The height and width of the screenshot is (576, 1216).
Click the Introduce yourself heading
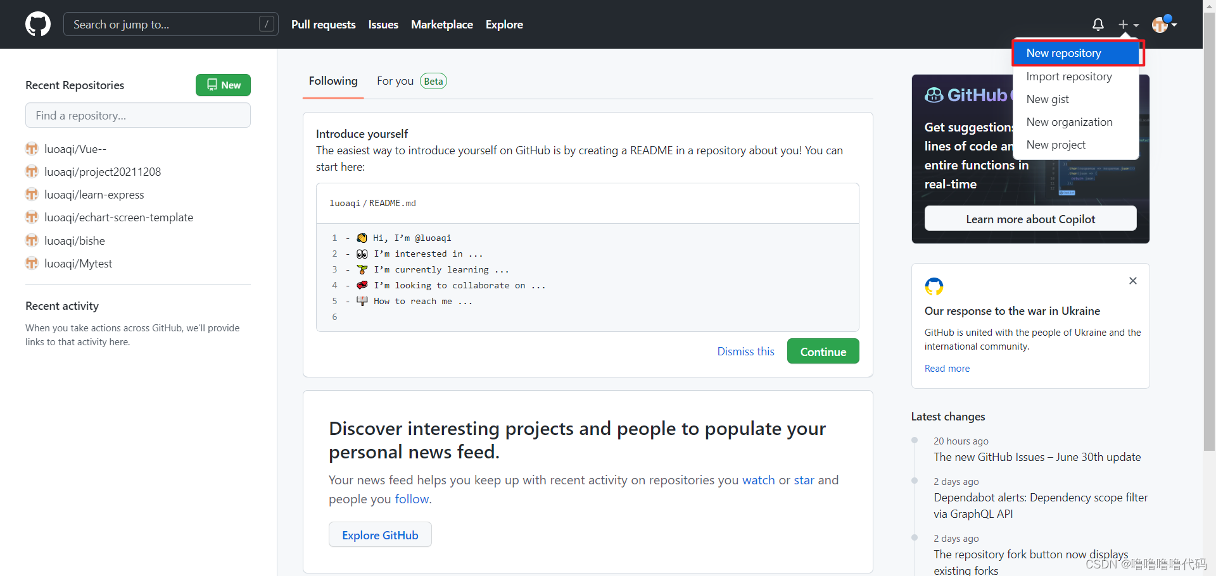pos(362,134)
